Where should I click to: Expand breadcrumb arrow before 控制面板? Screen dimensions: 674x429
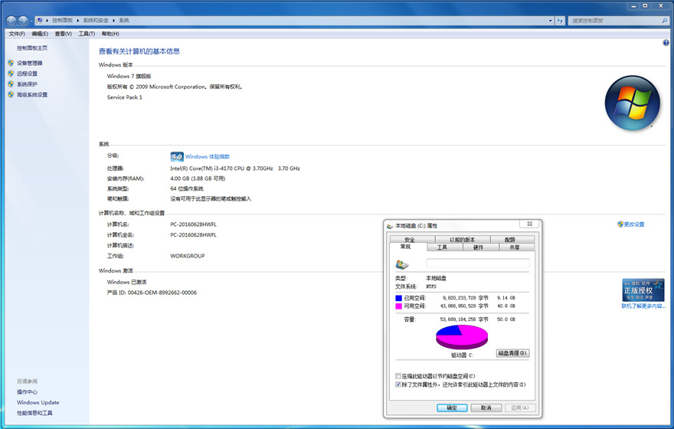pos(47,20)
